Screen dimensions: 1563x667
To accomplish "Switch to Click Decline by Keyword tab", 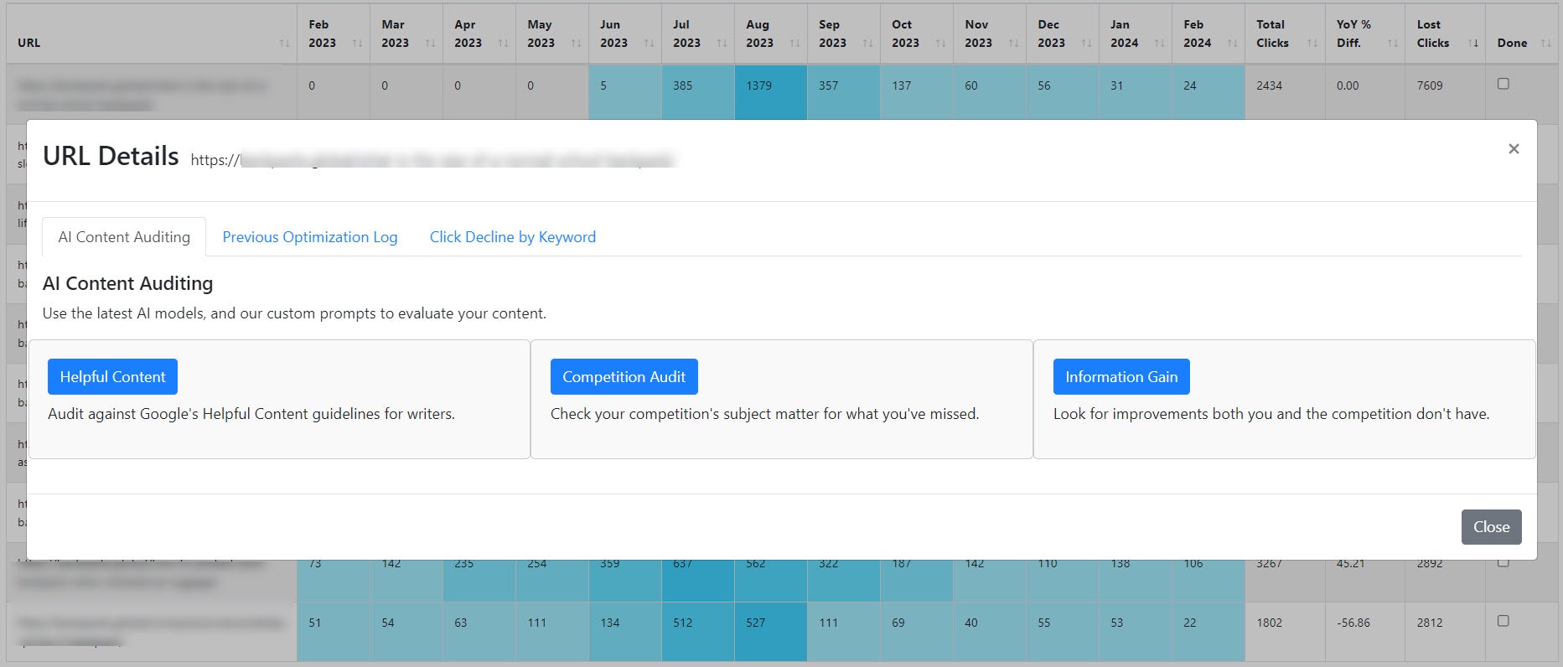I will click(x=513, y=237).
